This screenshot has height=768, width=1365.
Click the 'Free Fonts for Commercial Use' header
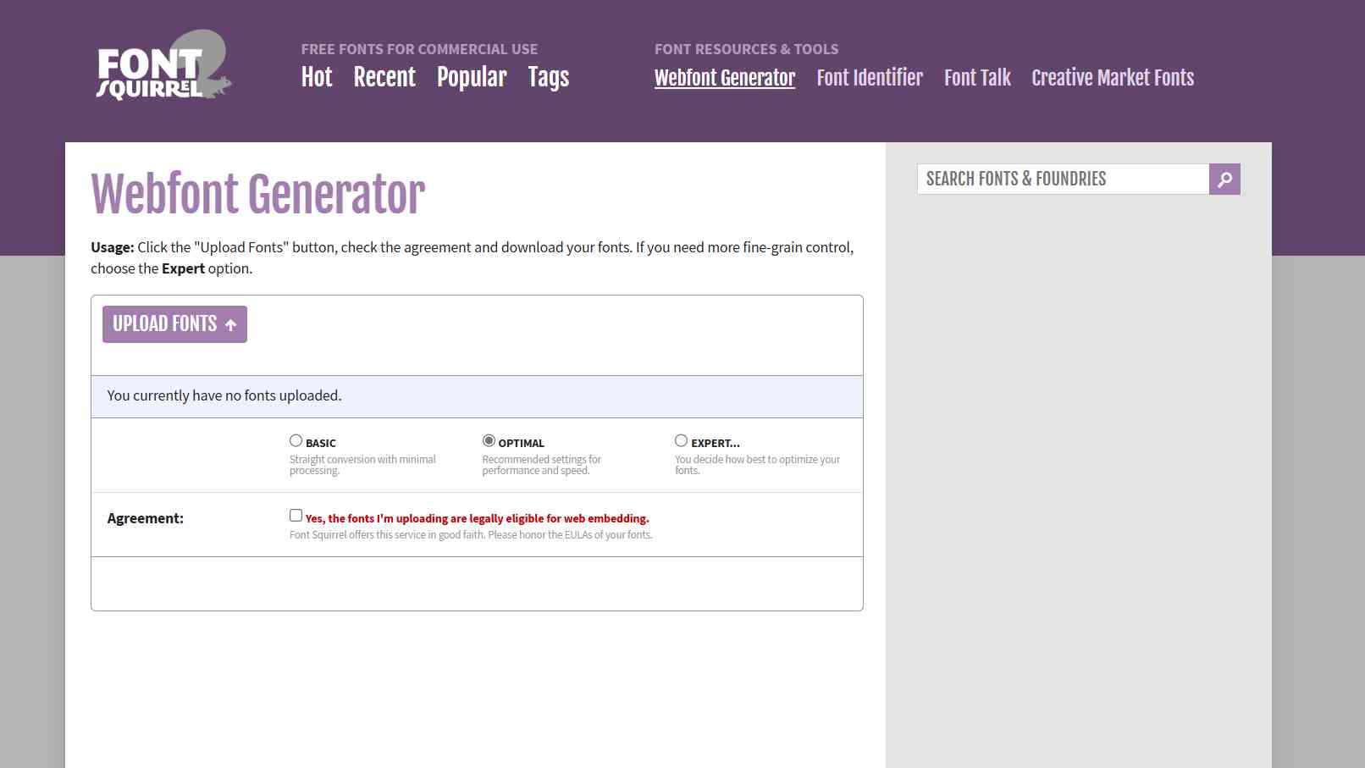[x=419, y=49]
